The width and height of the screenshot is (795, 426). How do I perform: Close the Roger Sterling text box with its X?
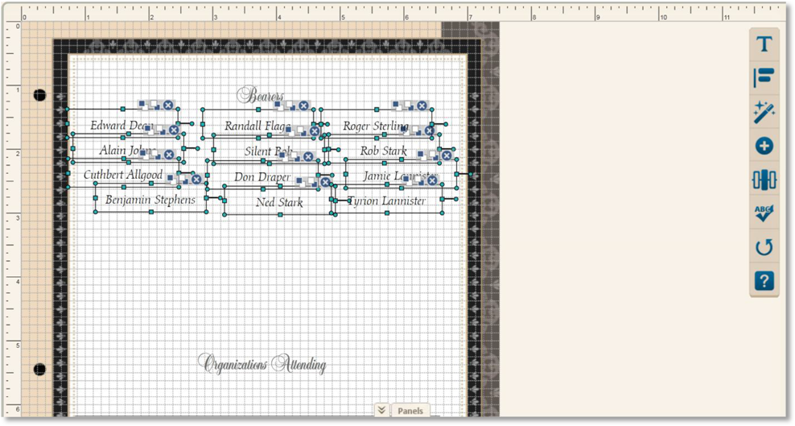421,105
